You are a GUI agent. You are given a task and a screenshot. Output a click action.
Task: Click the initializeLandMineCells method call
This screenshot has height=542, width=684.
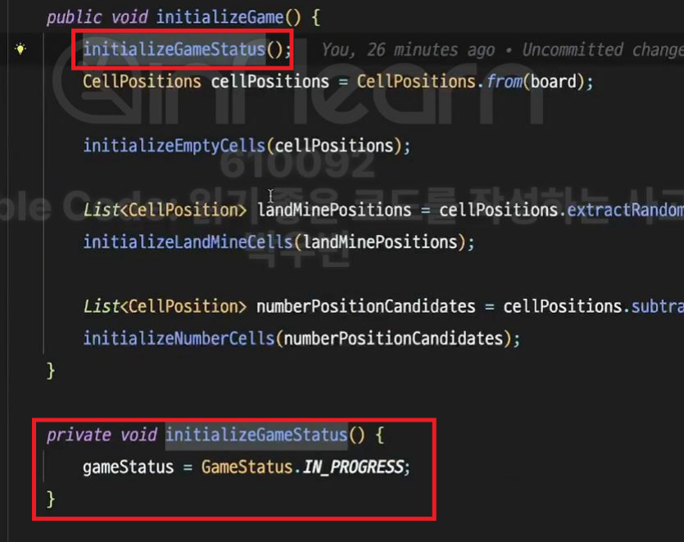click(x=188, y=242)
